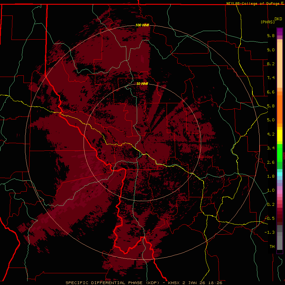Click the 0.2 value on the scale
The height and width of the screenshot is (285, 285).
[x=271, y=205]
